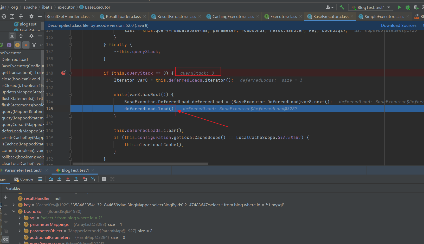The image size is (424, 244).
Task: Expand parameterMappings field node
Action: coord(20,224)
